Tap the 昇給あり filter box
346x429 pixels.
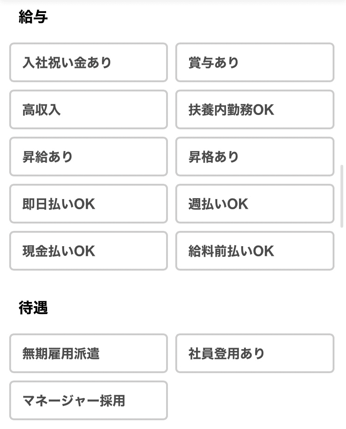tap(88, 157)
